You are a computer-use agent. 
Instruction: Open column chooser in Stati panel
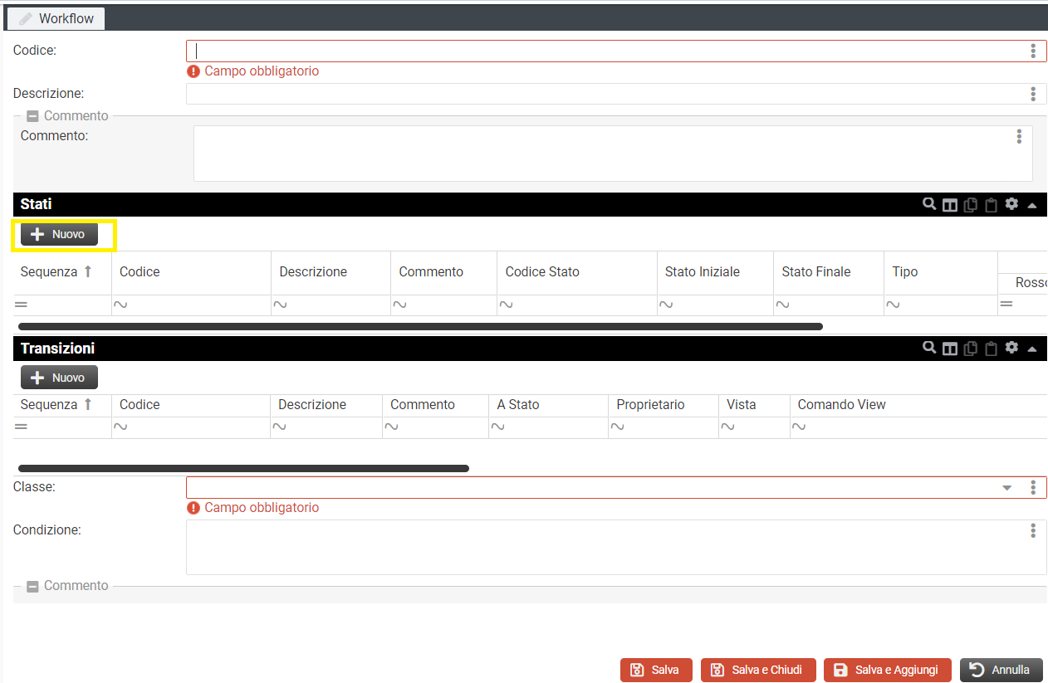click(x=950, y=205)
